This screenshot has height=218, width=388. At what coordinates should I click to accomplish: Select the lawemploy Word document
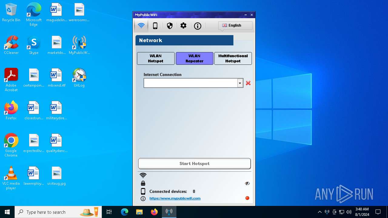point(34,176)
